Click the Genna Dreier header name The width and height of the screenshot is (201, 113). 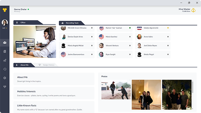20,9
